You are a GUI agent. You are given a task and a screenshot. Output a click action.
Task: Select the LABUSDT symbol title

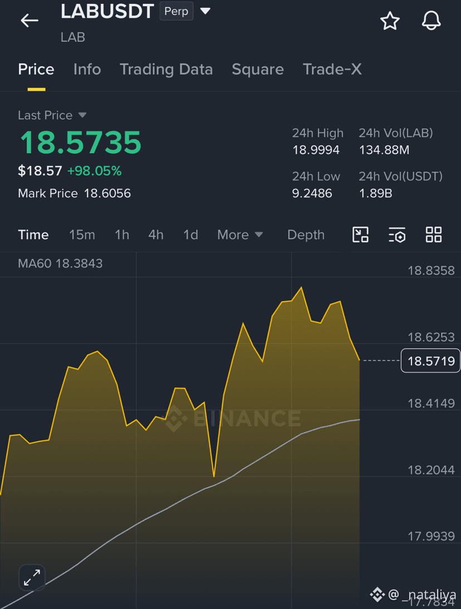[x=107, y=11]
